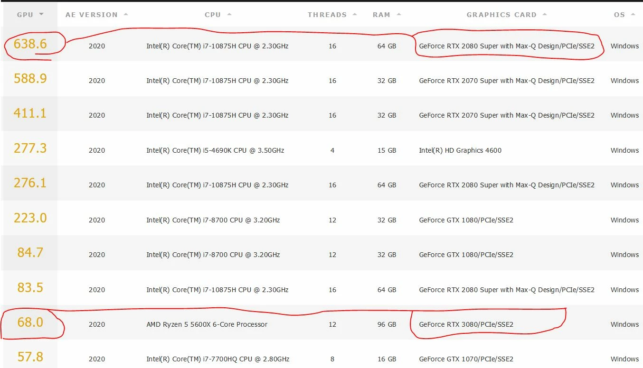Click the i7-10875H CPU cell in the 588.9 row
This screenshot has width=643, height=368.
217,81
